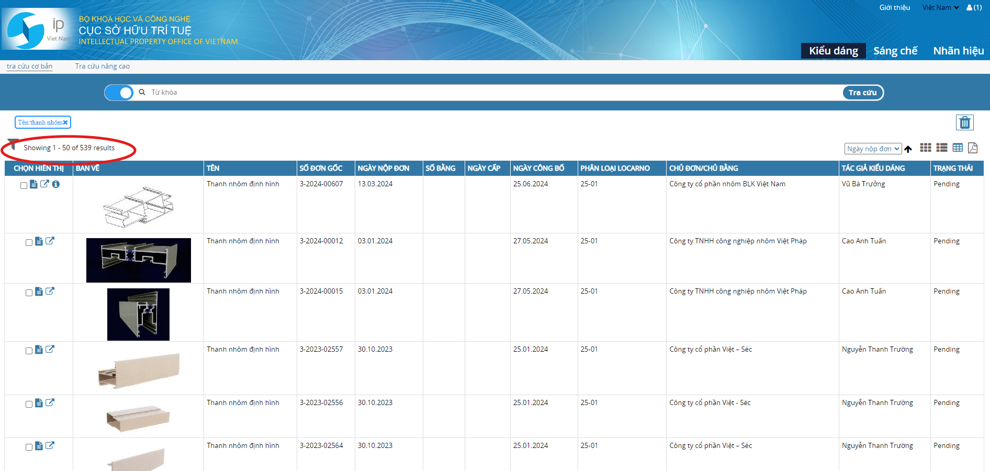Select the checkbox for application 3-2023-02557
This screenshot has width=990, height=471.
[29, 351]
